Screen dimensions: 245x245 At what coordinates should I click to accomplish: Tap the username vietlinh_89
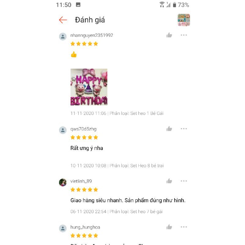(x=81, y=181)
